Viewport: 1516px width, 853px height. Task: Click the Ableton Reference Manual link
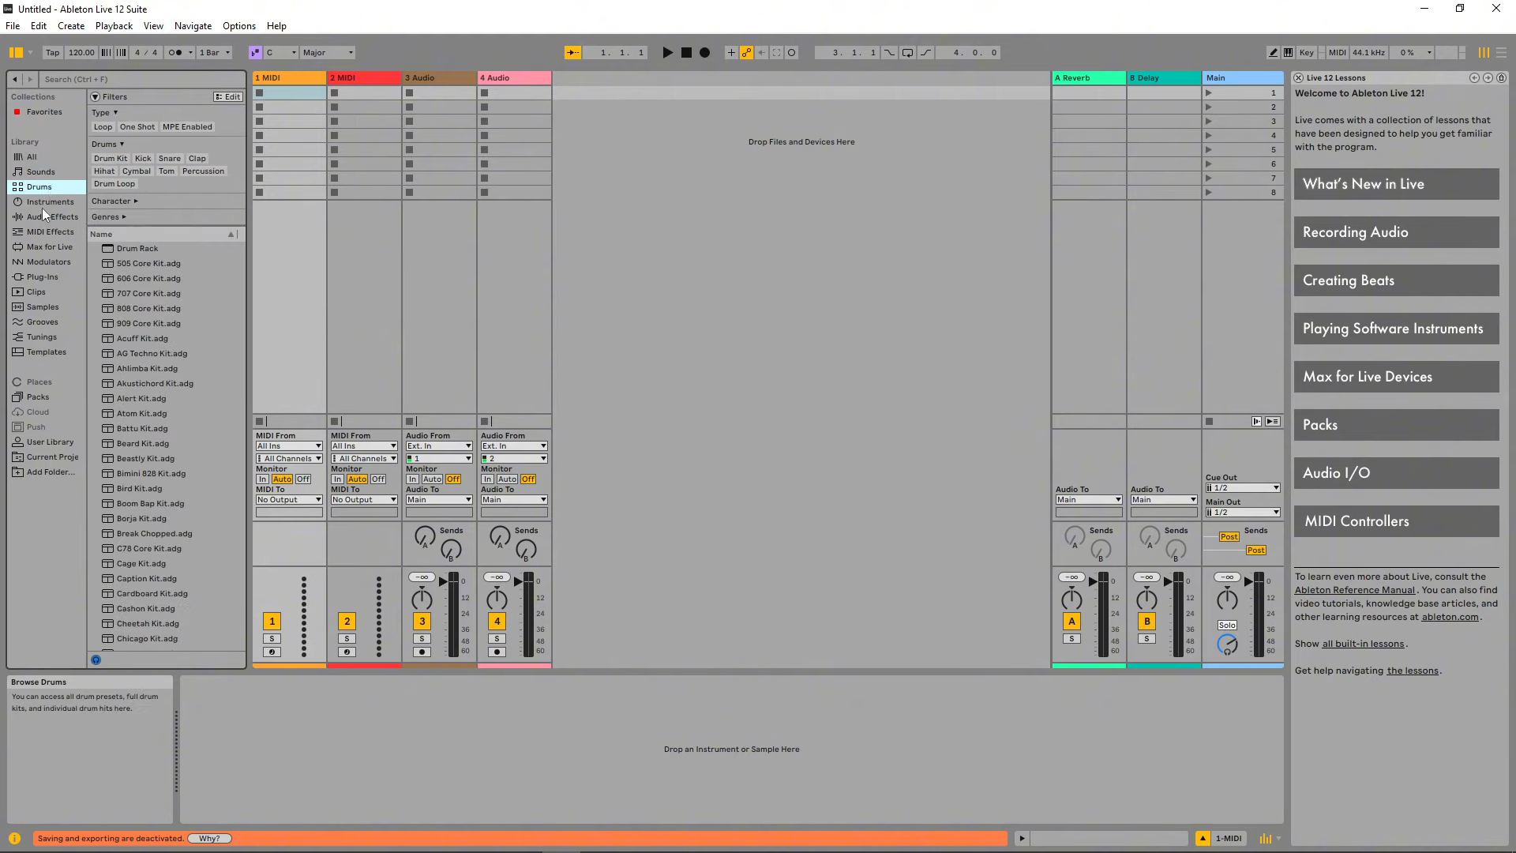pos(1355,590)
